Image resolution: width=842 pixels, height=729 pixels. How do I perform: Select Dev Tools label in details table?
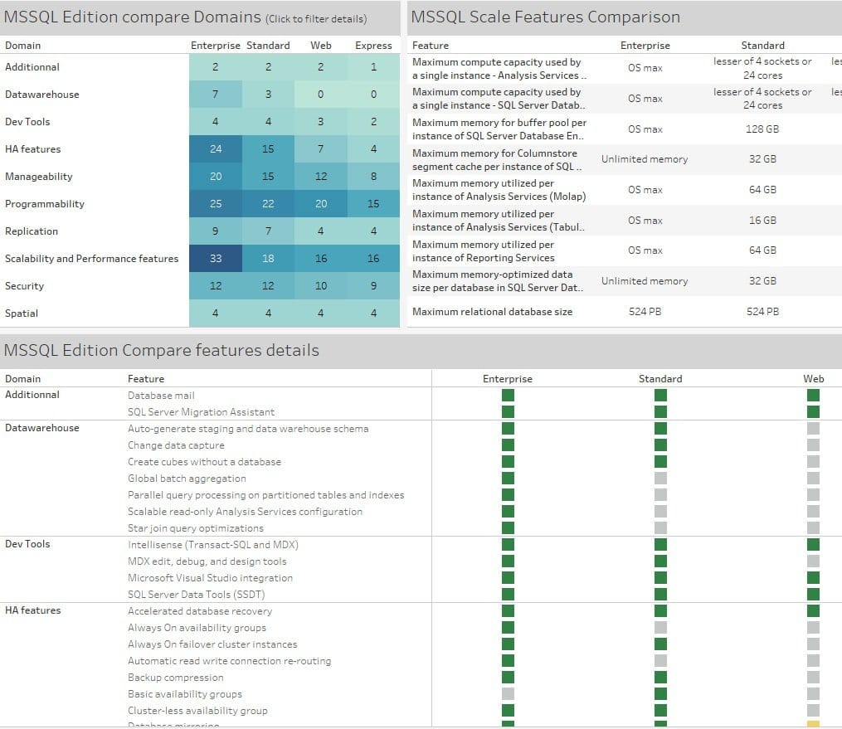pos(27,544)
